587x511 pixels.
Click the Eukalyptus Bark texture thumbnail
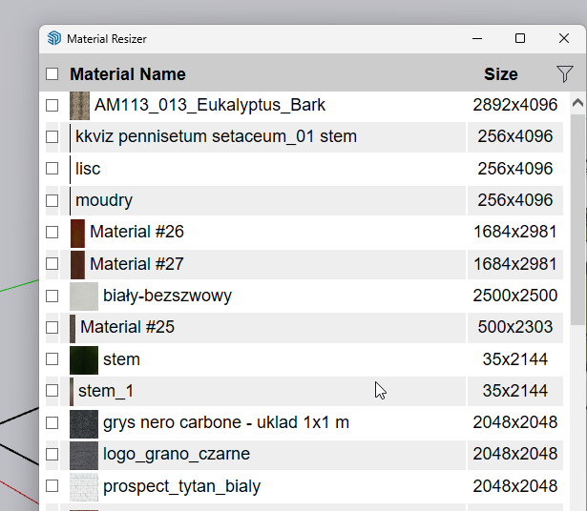pyautogui.click(x=80, y=106)
